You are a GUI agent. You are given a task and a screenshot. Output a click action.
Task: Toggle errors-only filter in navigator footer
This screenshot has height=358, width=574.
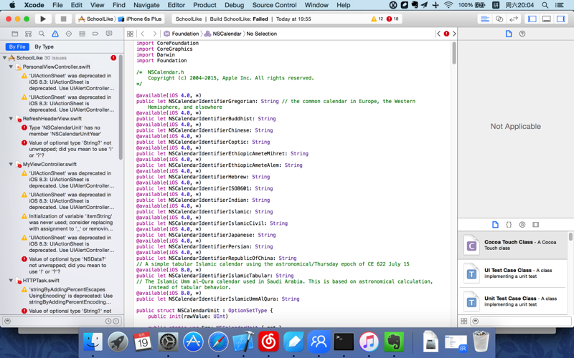pyautogui.click(x=116, y=321)
